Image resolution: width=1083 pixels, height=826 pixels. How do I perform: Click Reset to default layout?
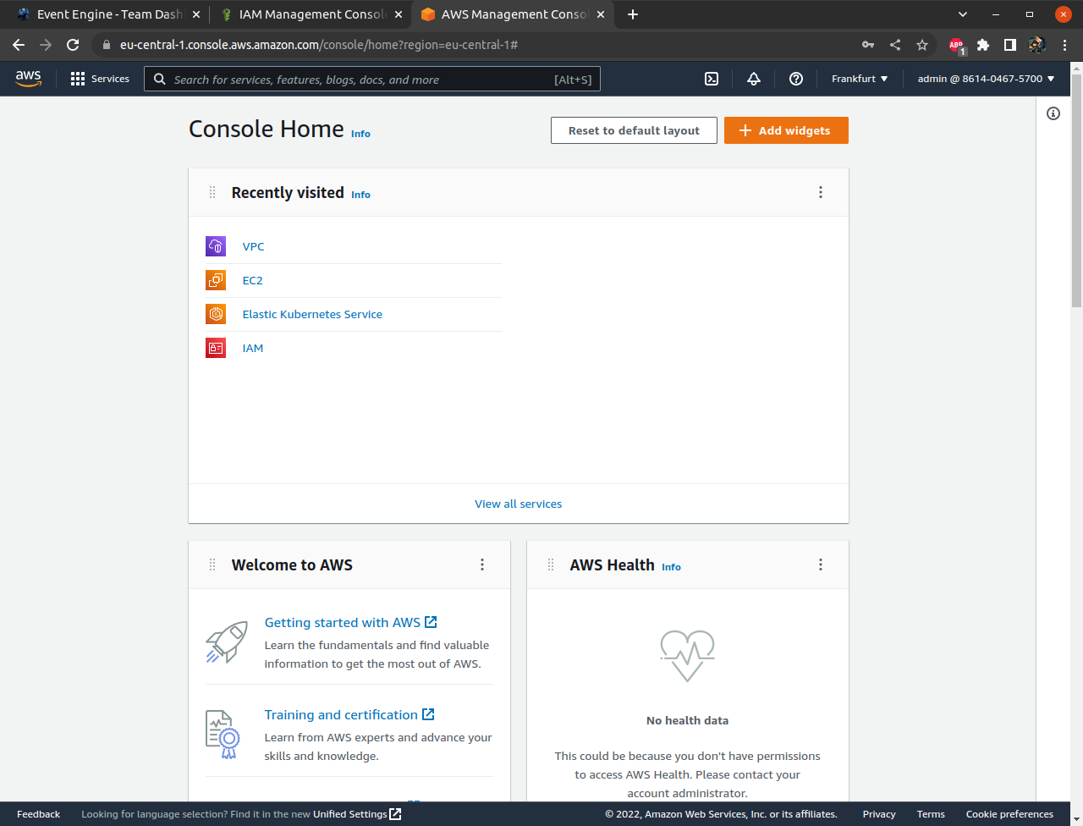coord(634,130)
